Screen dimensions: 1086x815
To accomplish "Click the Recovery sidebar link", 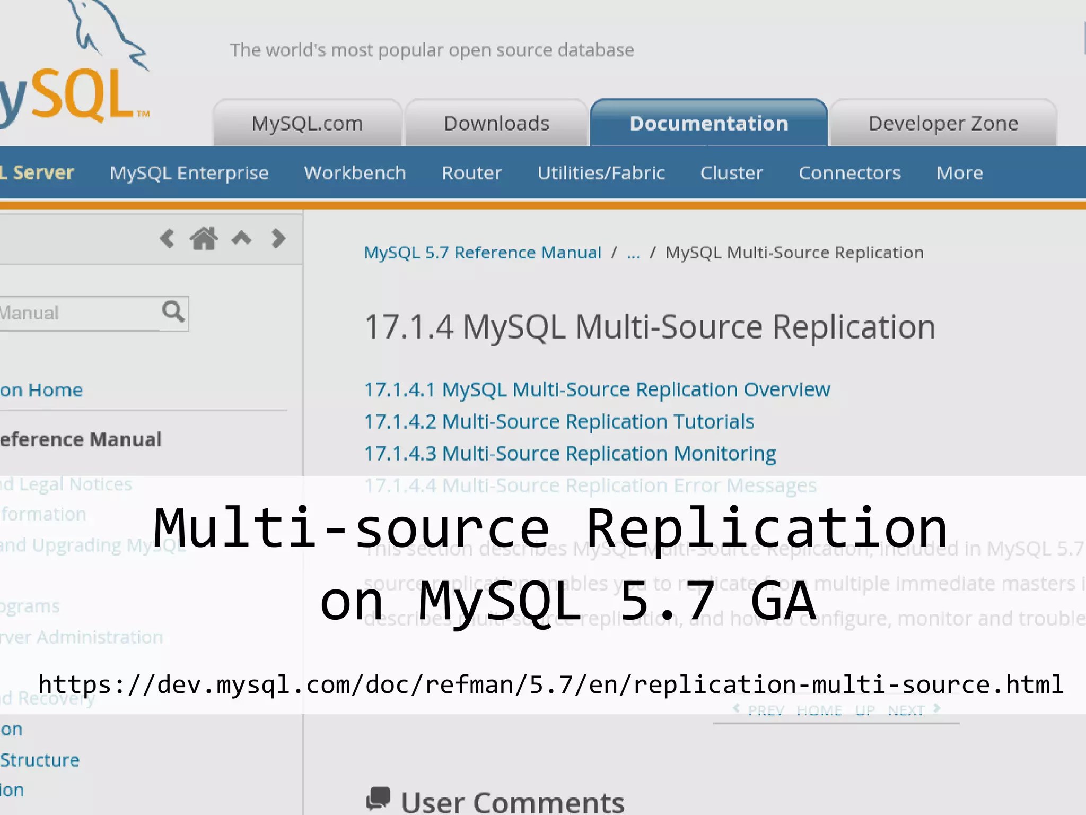I will tap(48, 698).
